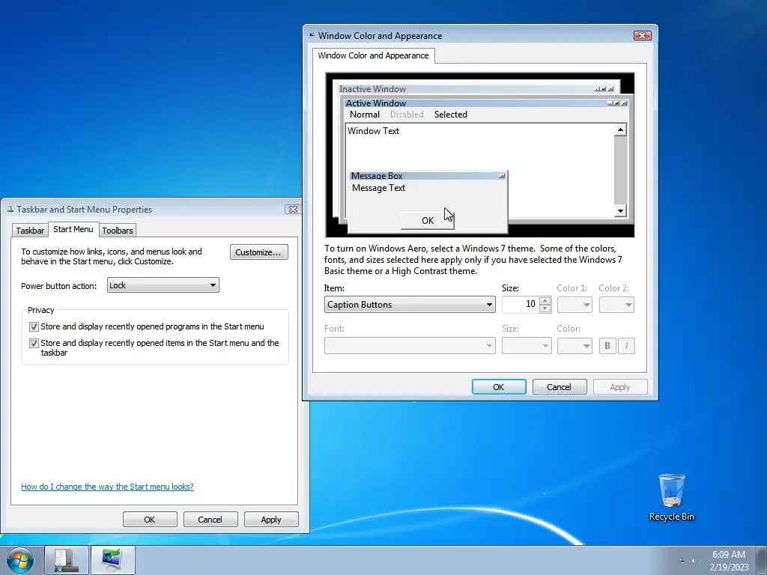Open the Start menu looks help link
The height and width of the screenshot is (575, 767).
[107, 487]
